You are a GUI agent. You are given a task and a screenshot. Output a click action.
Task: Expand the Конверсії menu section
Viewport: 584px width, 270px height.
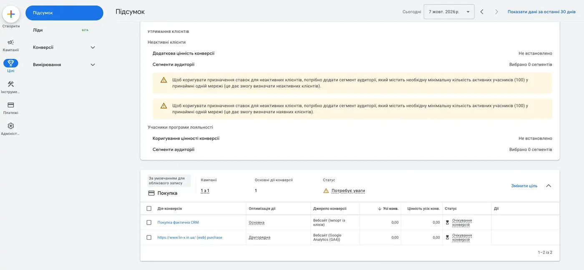64,47
